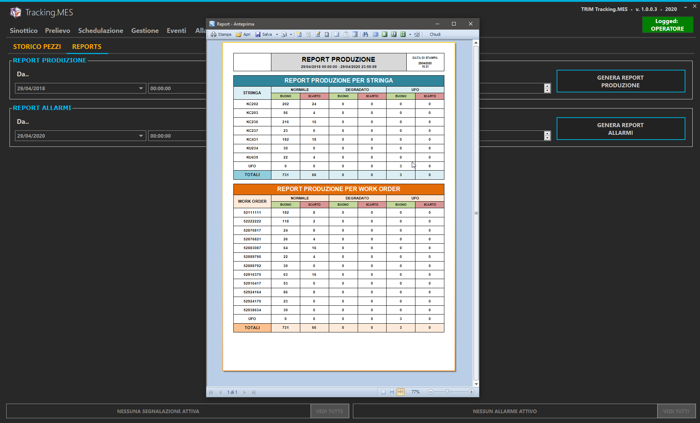
Task: Click the Report Allarmi time spinner arrows
Action: 547,136
